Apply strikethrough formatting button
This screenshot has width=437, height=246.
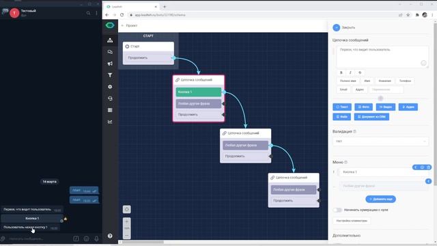click(x=360, y=72)
